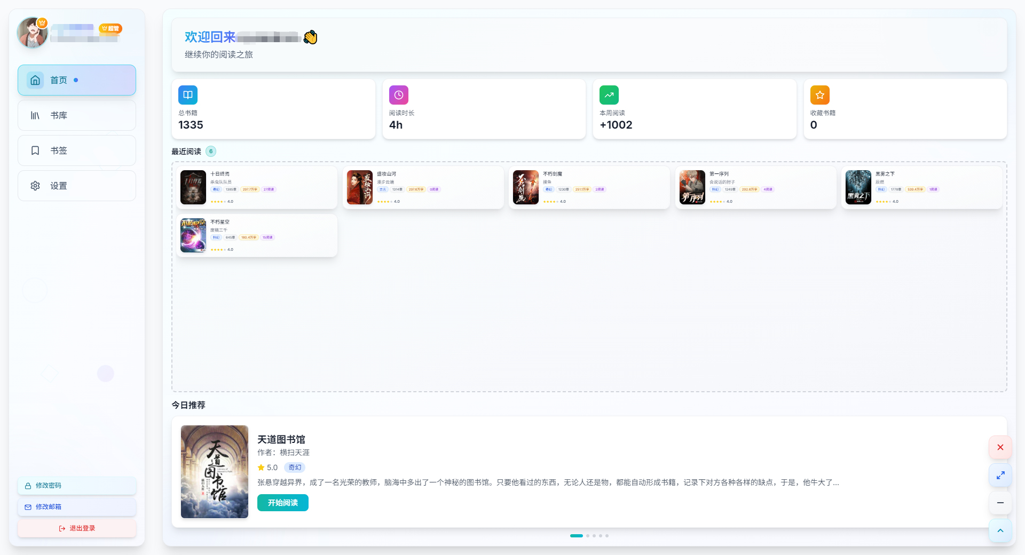Click the 收藏书籍 value 0
The image size is (1025, 555).
[x=814, y=125]
